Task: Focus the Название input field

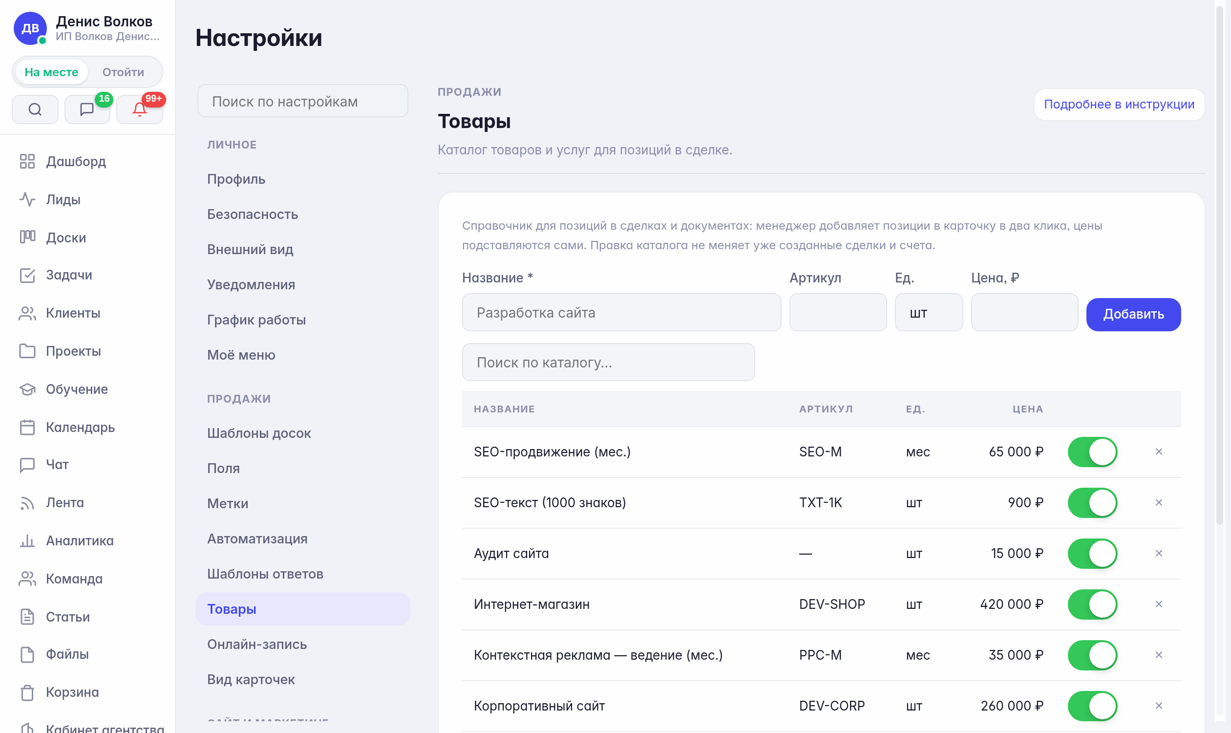Action: point(621,313)
